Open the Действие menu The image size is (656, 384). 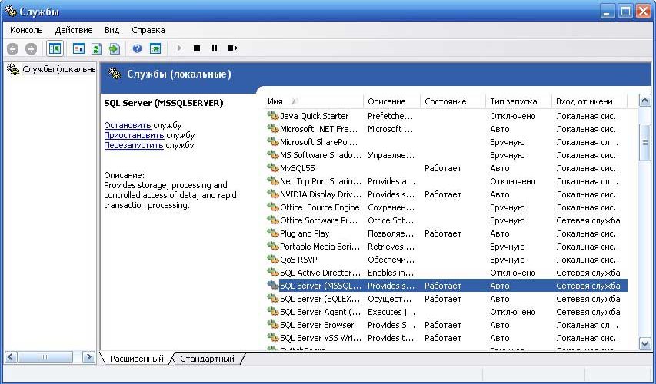[74, 30]
